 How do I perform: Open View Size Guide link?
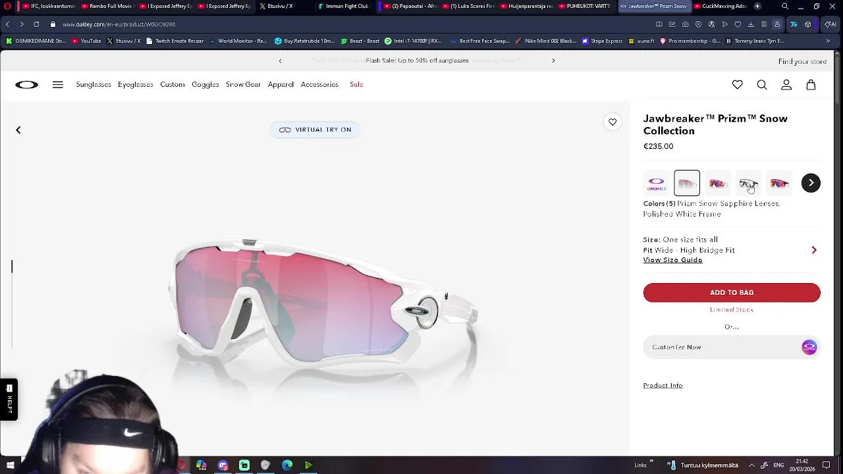click(672, 260)
